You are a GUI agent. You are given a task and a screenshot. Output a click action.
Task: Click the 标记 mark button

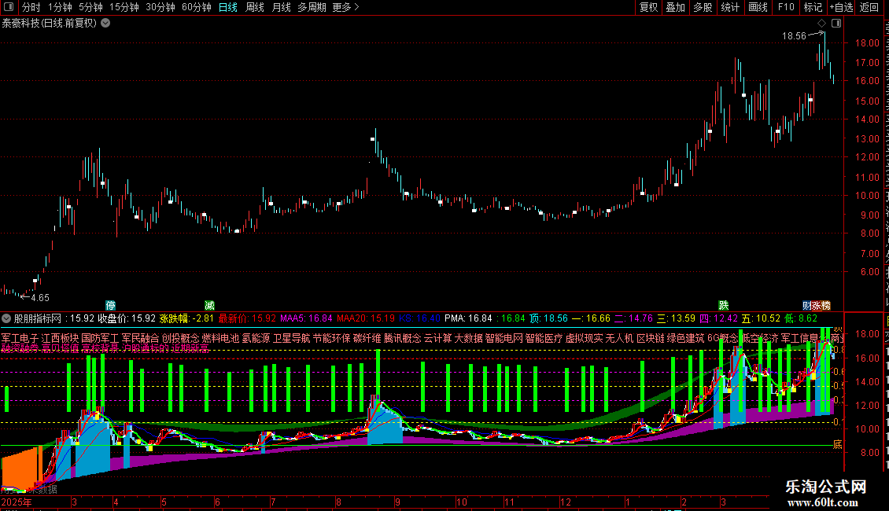click(813, 7)
